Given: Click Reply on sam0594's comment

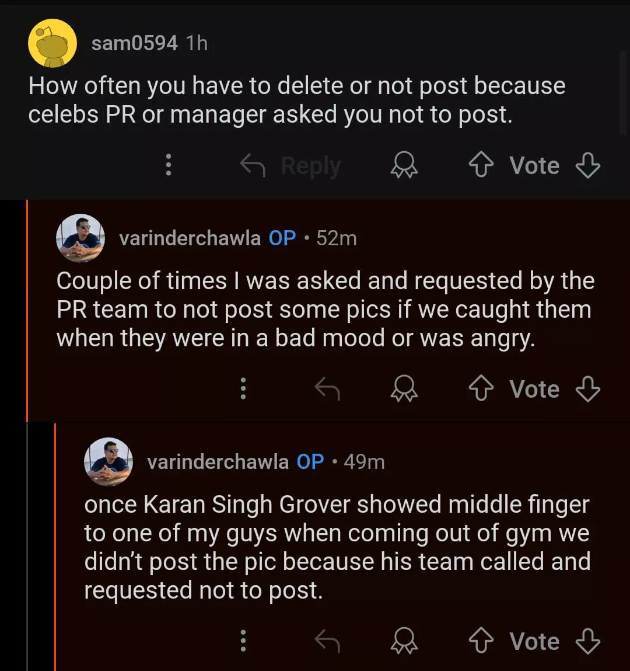Looking at the screenshot, I should [x=291, y=166].
